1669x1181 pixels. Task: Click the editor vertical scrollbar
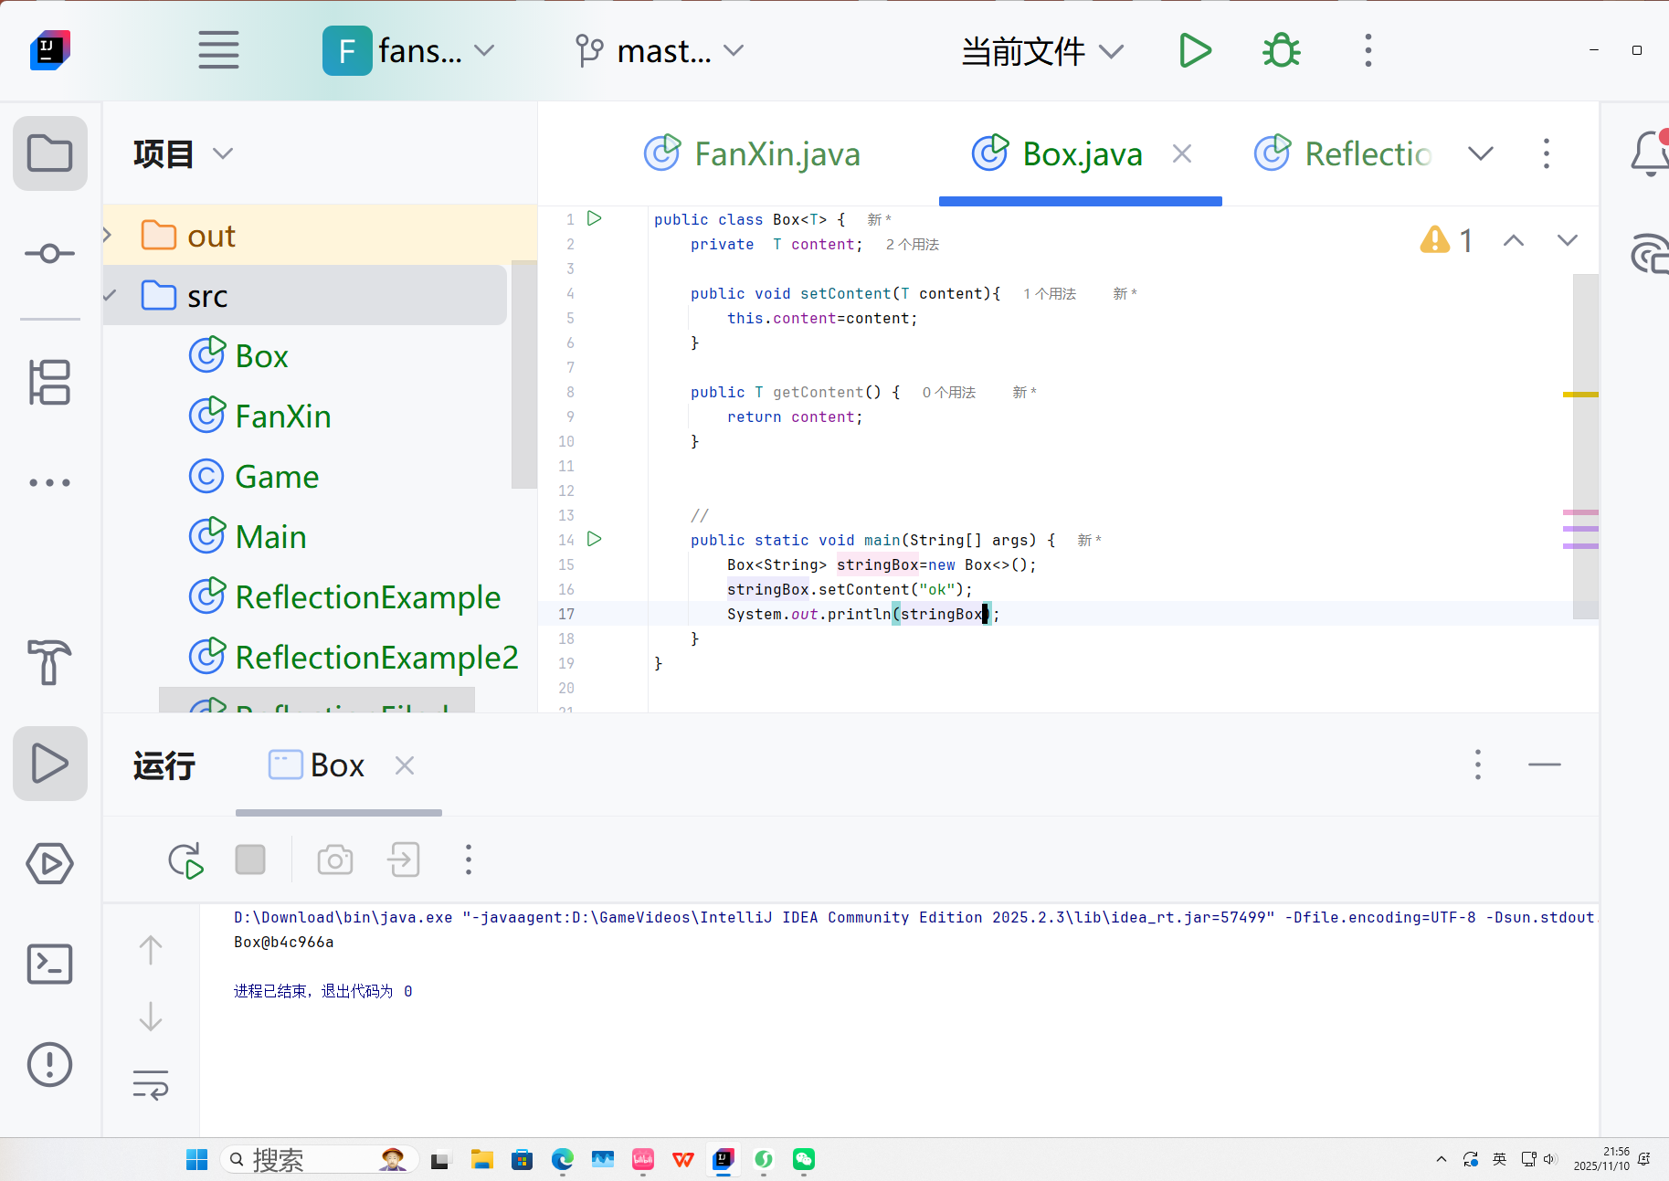[1586, 446]
